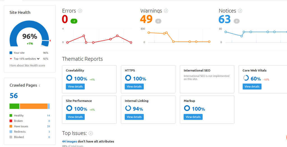This screenshot has width=287, height=147.
Task: Click the green Healthy legend swatch
Action: click(11, 116)
